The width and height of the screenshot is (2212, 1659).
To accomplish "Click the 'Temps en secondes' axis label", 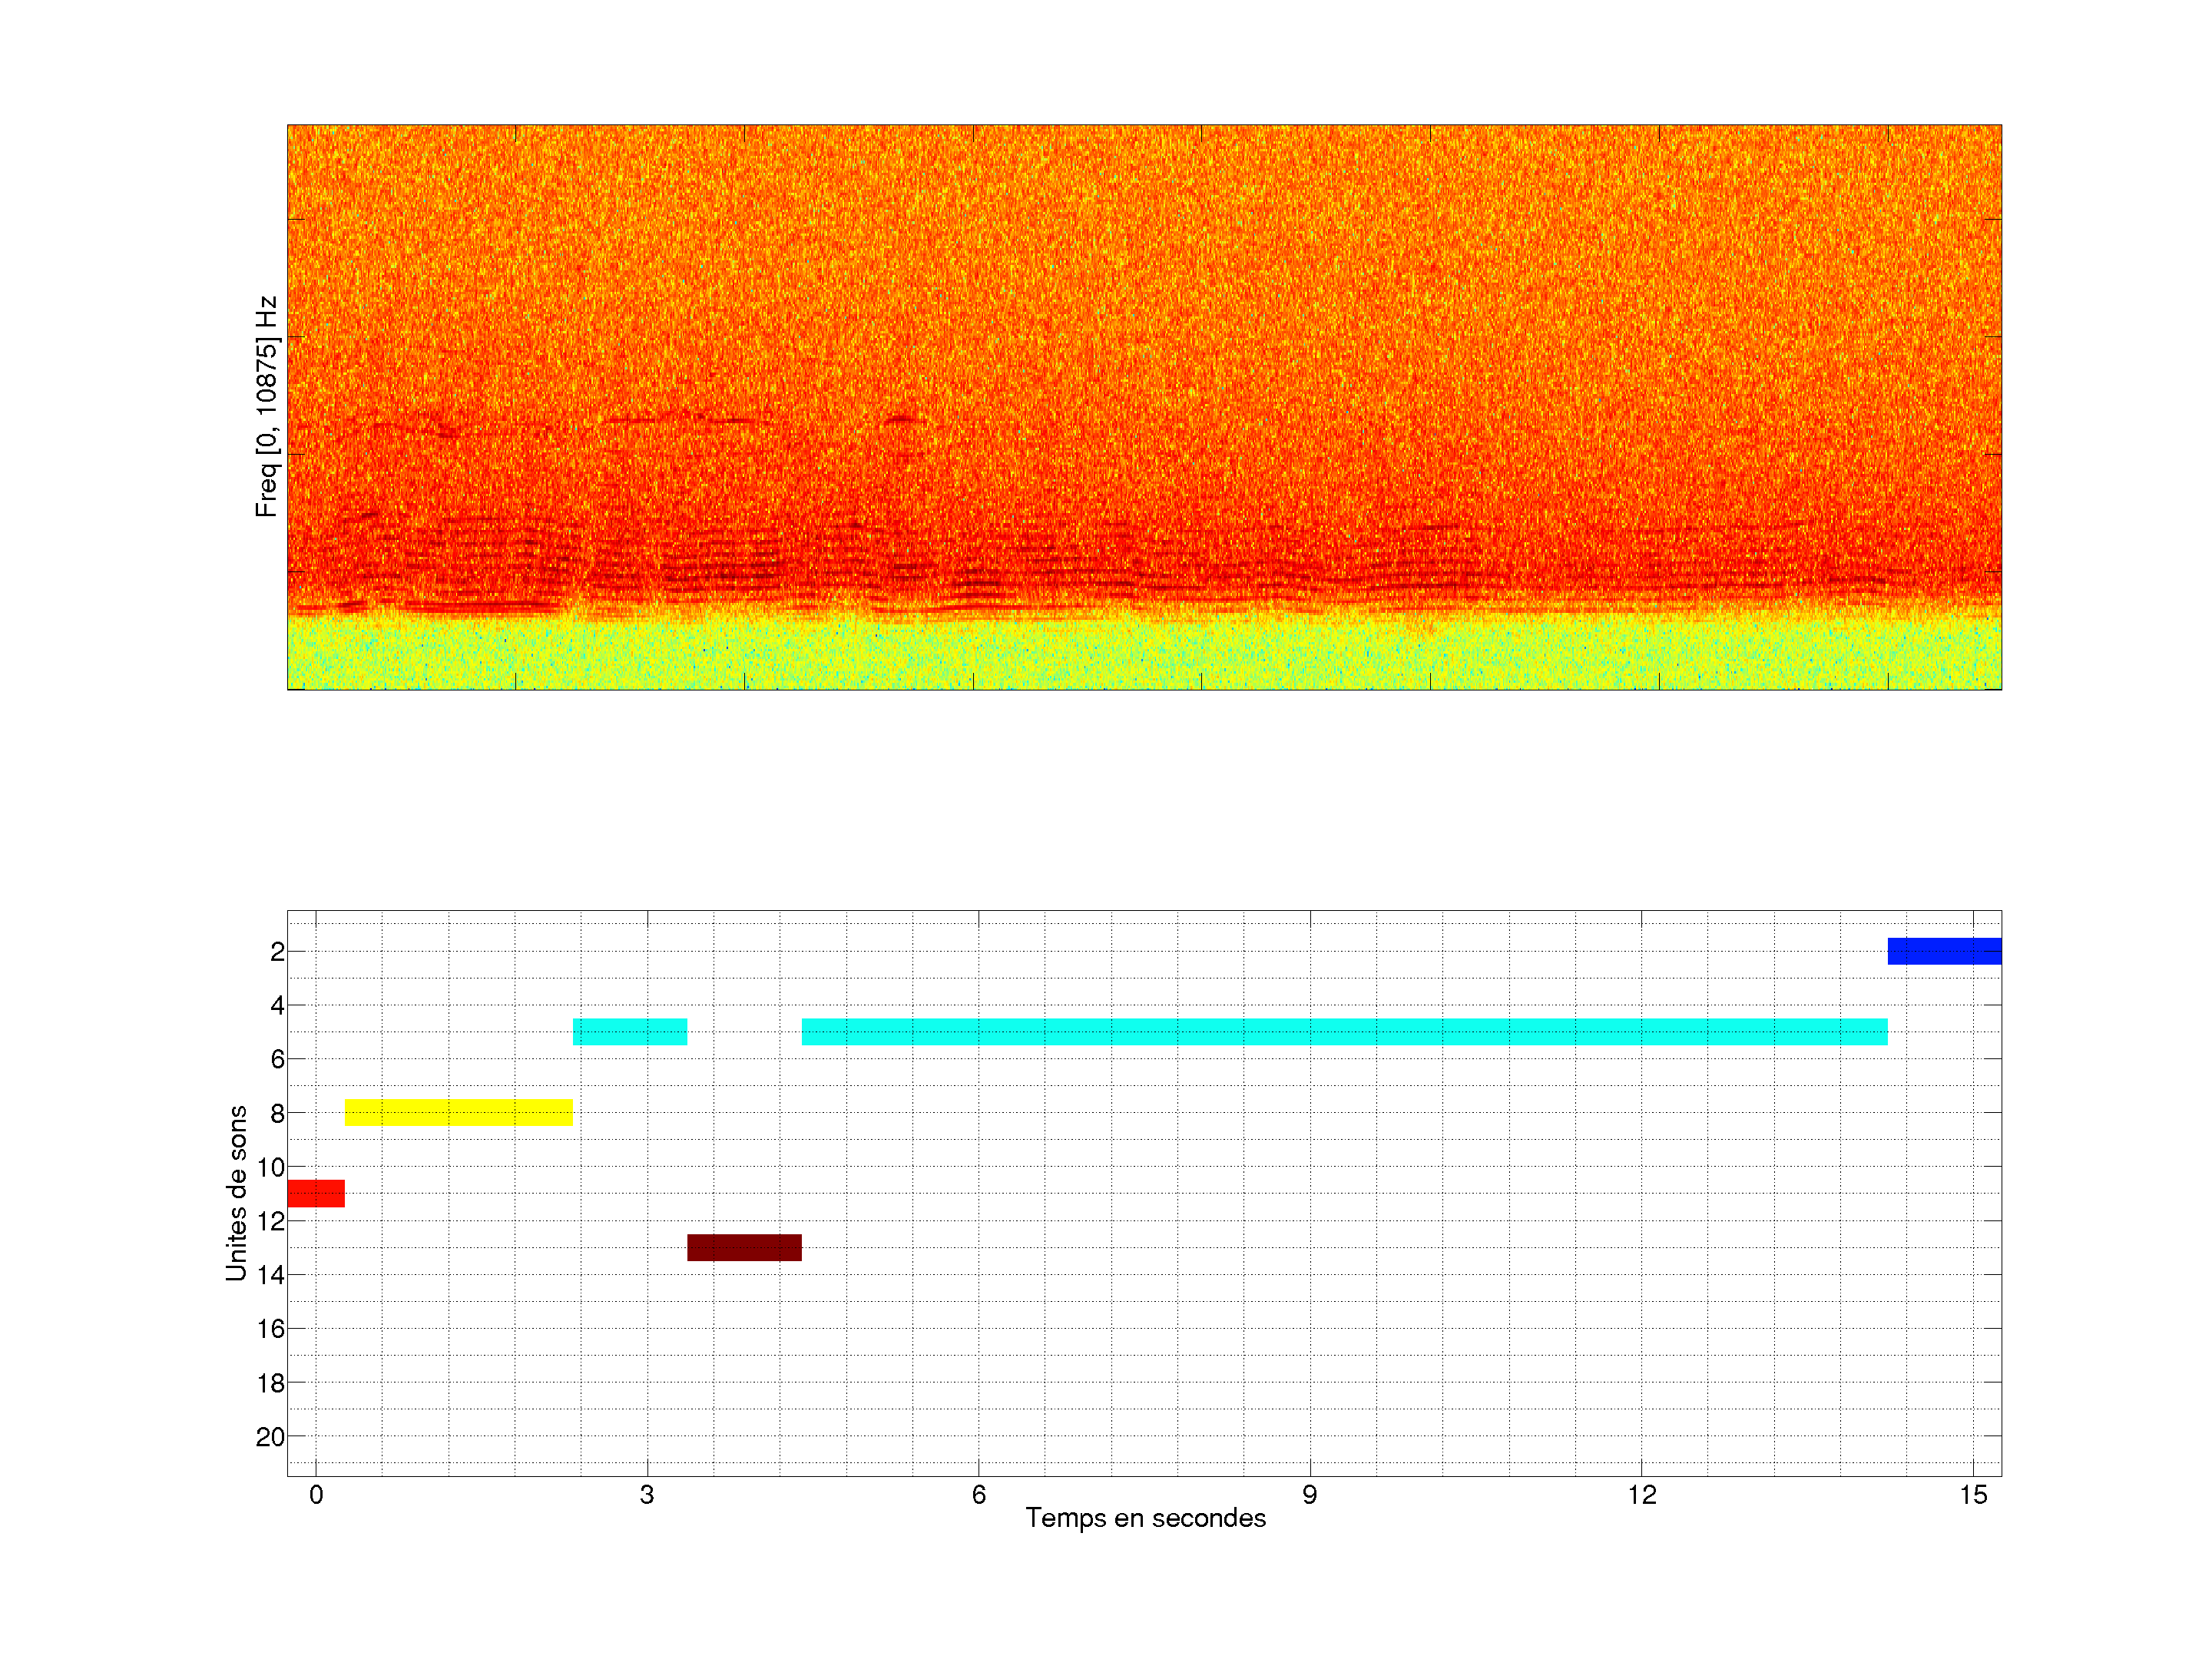I will click(x=1145, y=1518).
